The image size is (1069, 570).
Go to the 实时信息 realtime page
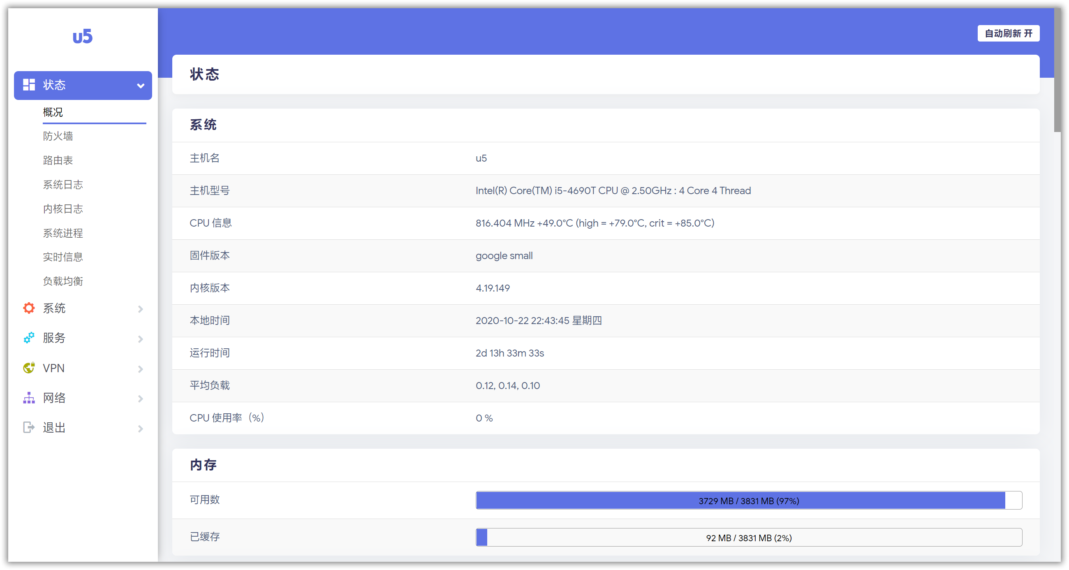(x=63, y=257)
